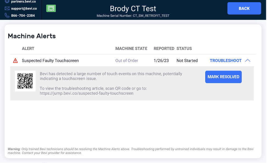Screen dimensions: 267x163
Task: Select the Suspected Faulty Touchscreen alert
Action: 50,61
